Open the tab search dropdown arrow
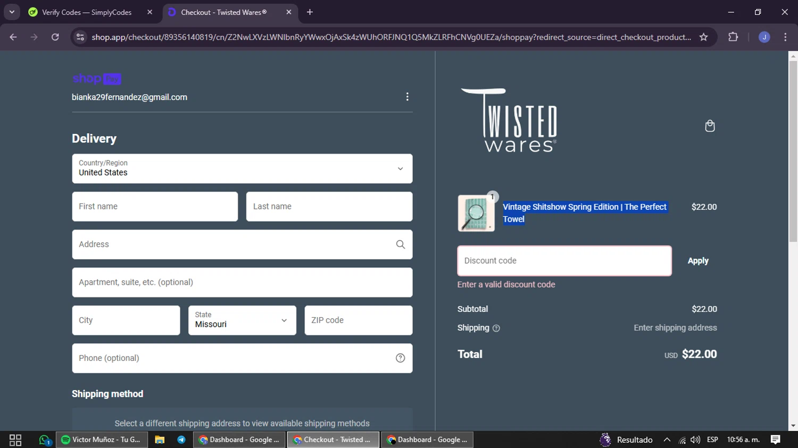 [x=12, y=12]
